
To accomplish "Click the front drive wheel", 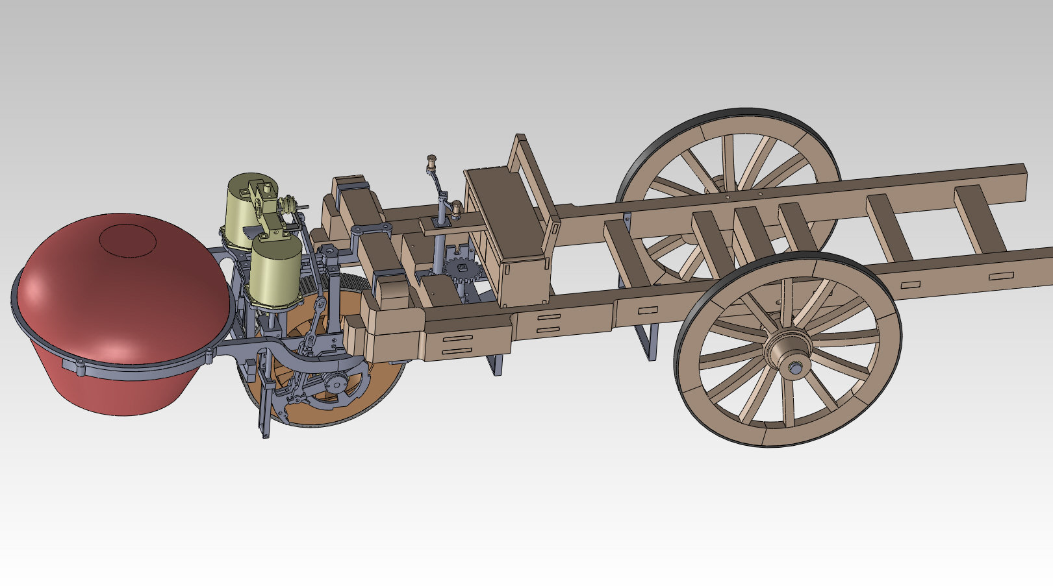I will pyautogui.click(x=383, y=383).
